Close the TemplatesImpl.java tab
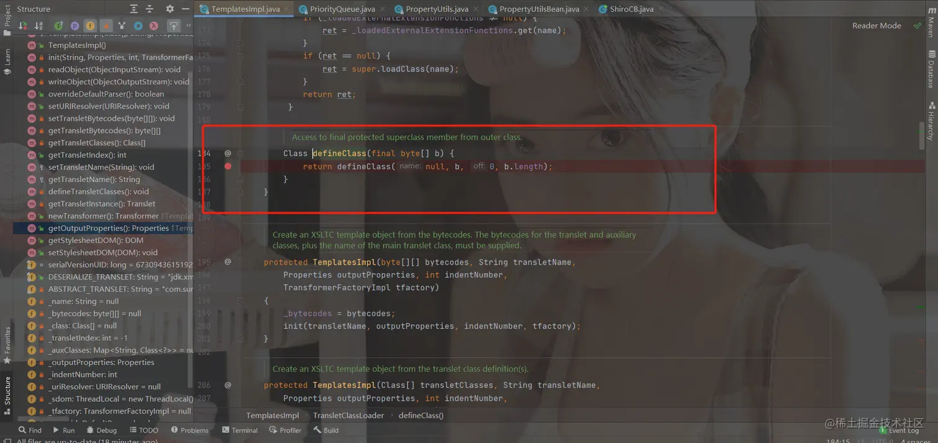Image resolution: width=938 pixels, height=443 pixels. pyautogui.click(x=287, y=9)
